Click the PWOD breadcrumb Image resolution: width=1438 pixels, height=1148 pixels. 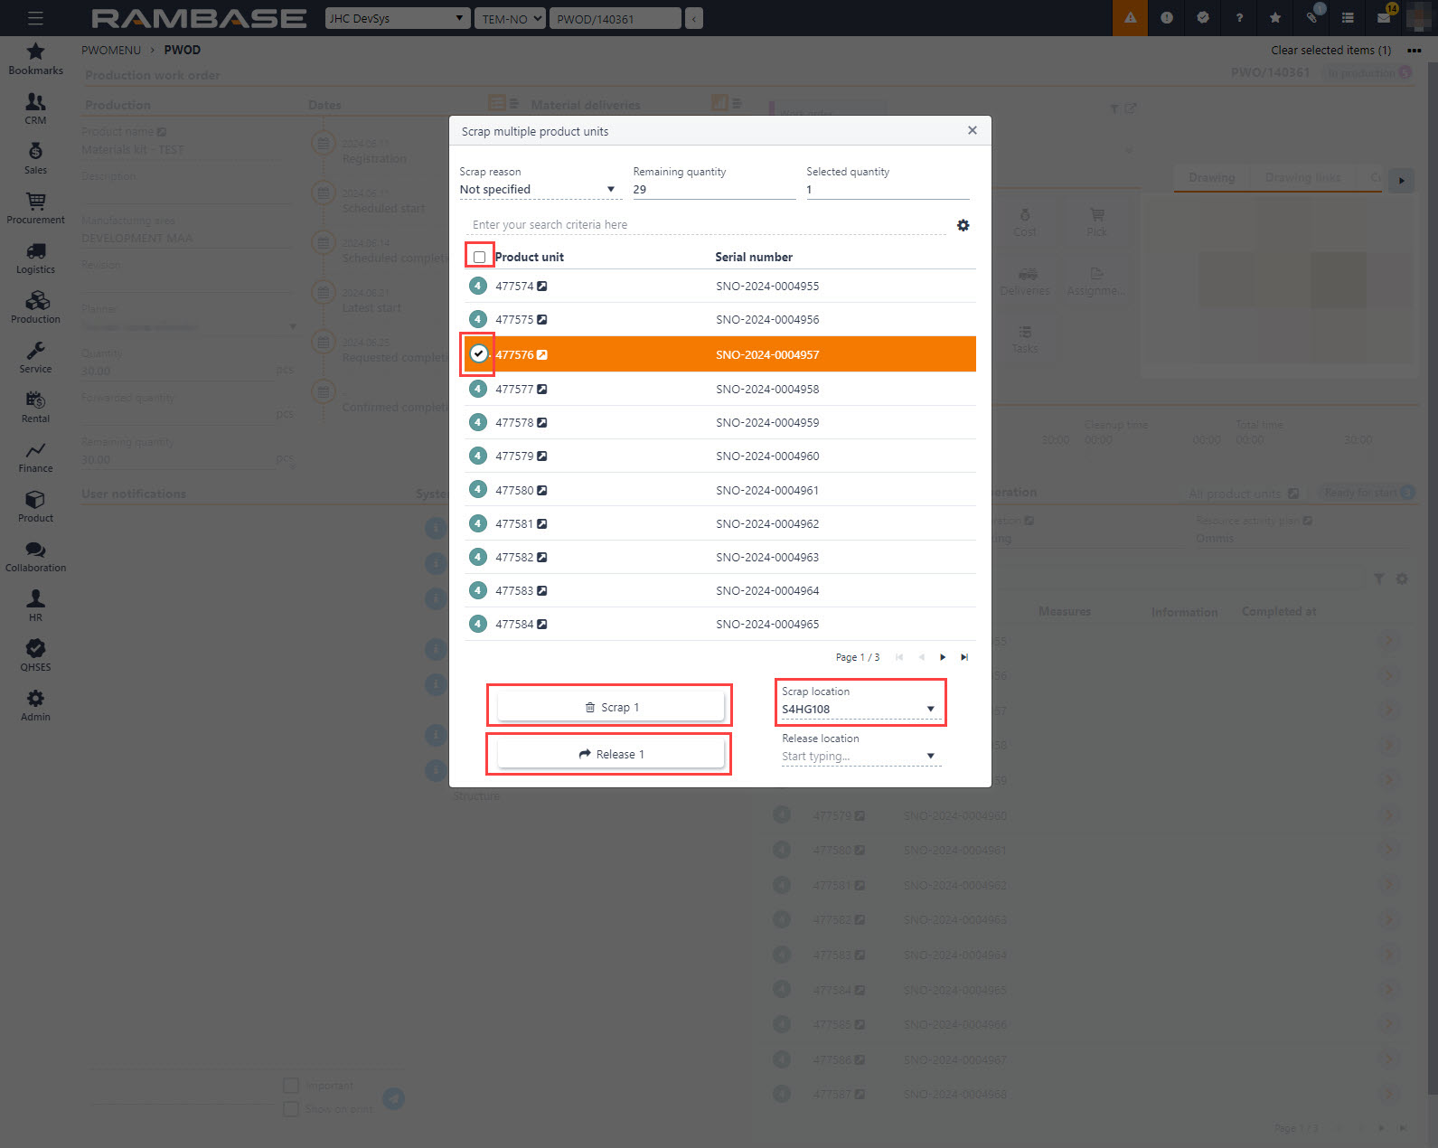point(183,50)
